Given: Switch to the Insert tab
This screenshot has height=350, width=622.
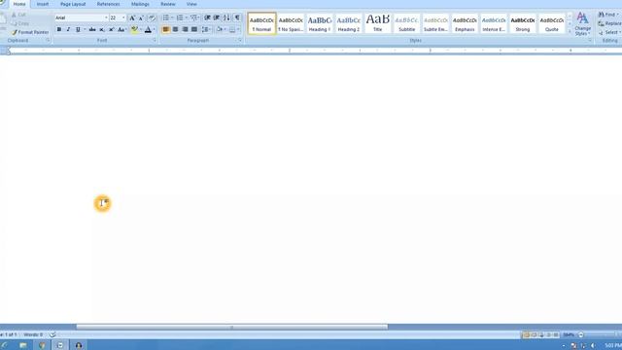Looking at the screenshot, I should [43, 4].
